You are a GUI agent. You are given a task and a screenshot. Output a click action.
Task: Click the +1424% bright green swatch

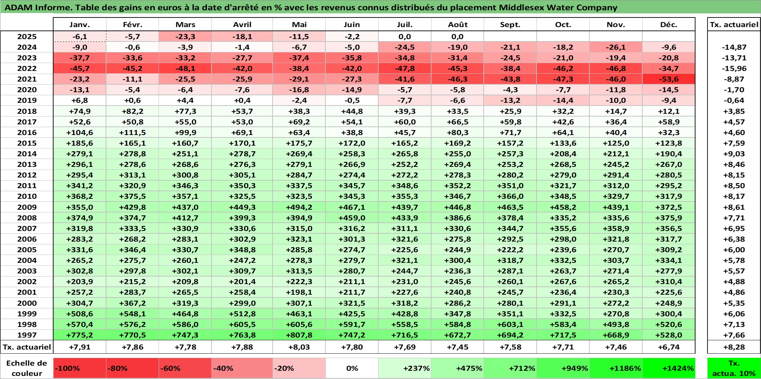pos(669,368)
